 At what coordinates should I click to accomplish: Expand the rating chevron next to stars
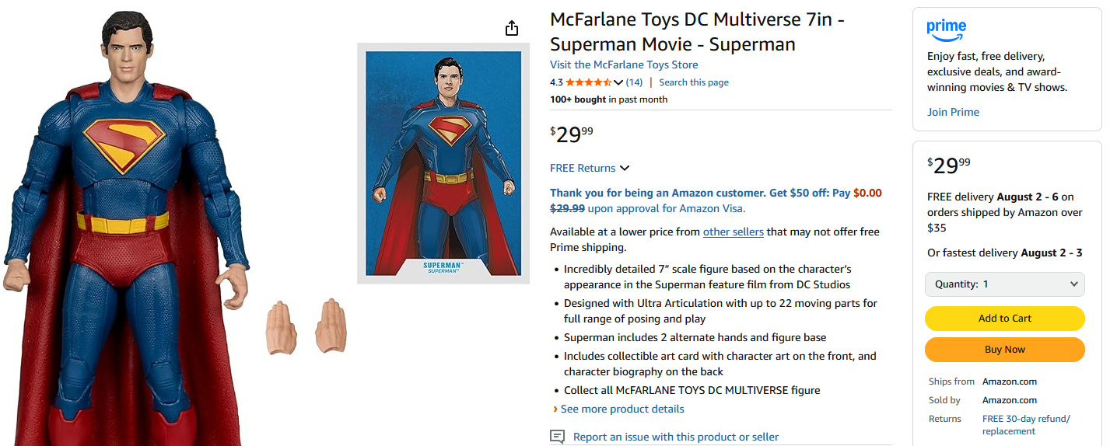click(x=618, y=82)
